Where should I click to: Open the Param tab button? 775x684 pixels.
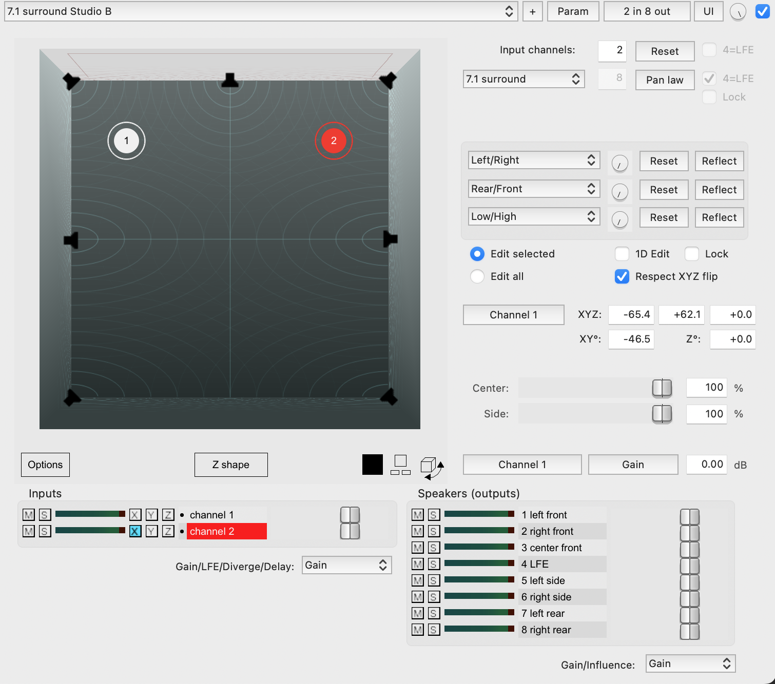pos(573,11)
